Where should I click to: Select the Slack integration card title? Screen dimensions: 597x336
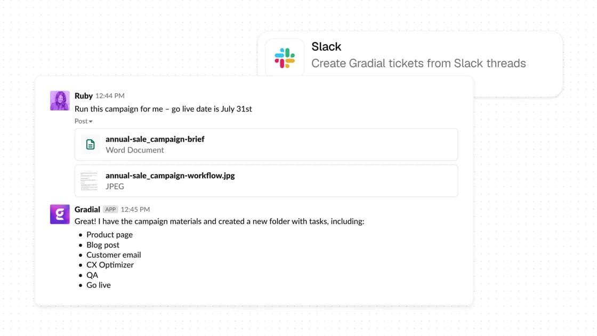tap(326, 46)
